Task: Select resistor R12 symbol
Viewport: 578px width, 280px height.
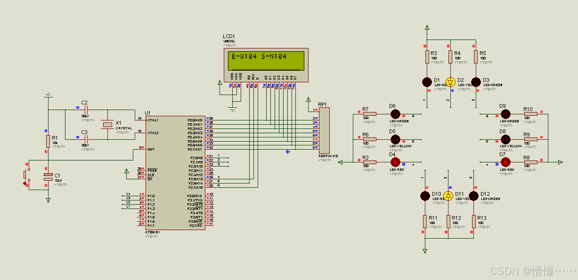Action: point(448,221)
